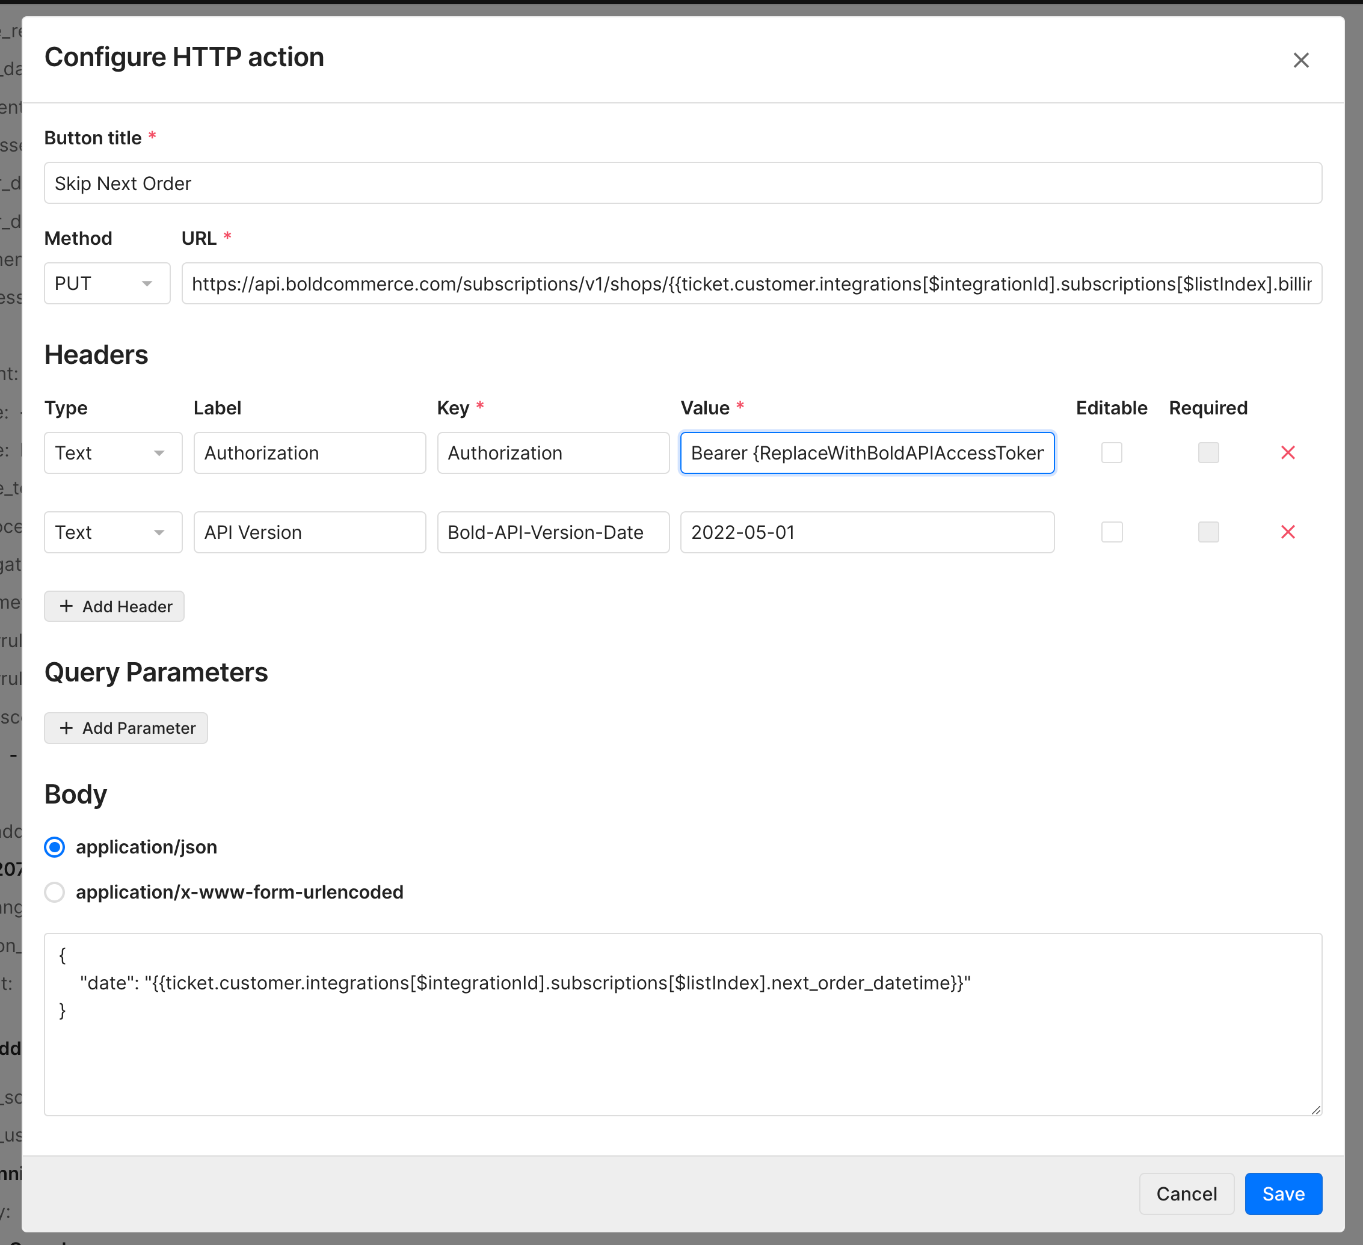The image size is (1363, 1245).
Task: Delete the Authorization header row
Action: pos(1287,453)
